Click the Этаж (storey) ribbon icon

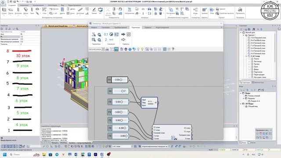click(x=212, y=11)
